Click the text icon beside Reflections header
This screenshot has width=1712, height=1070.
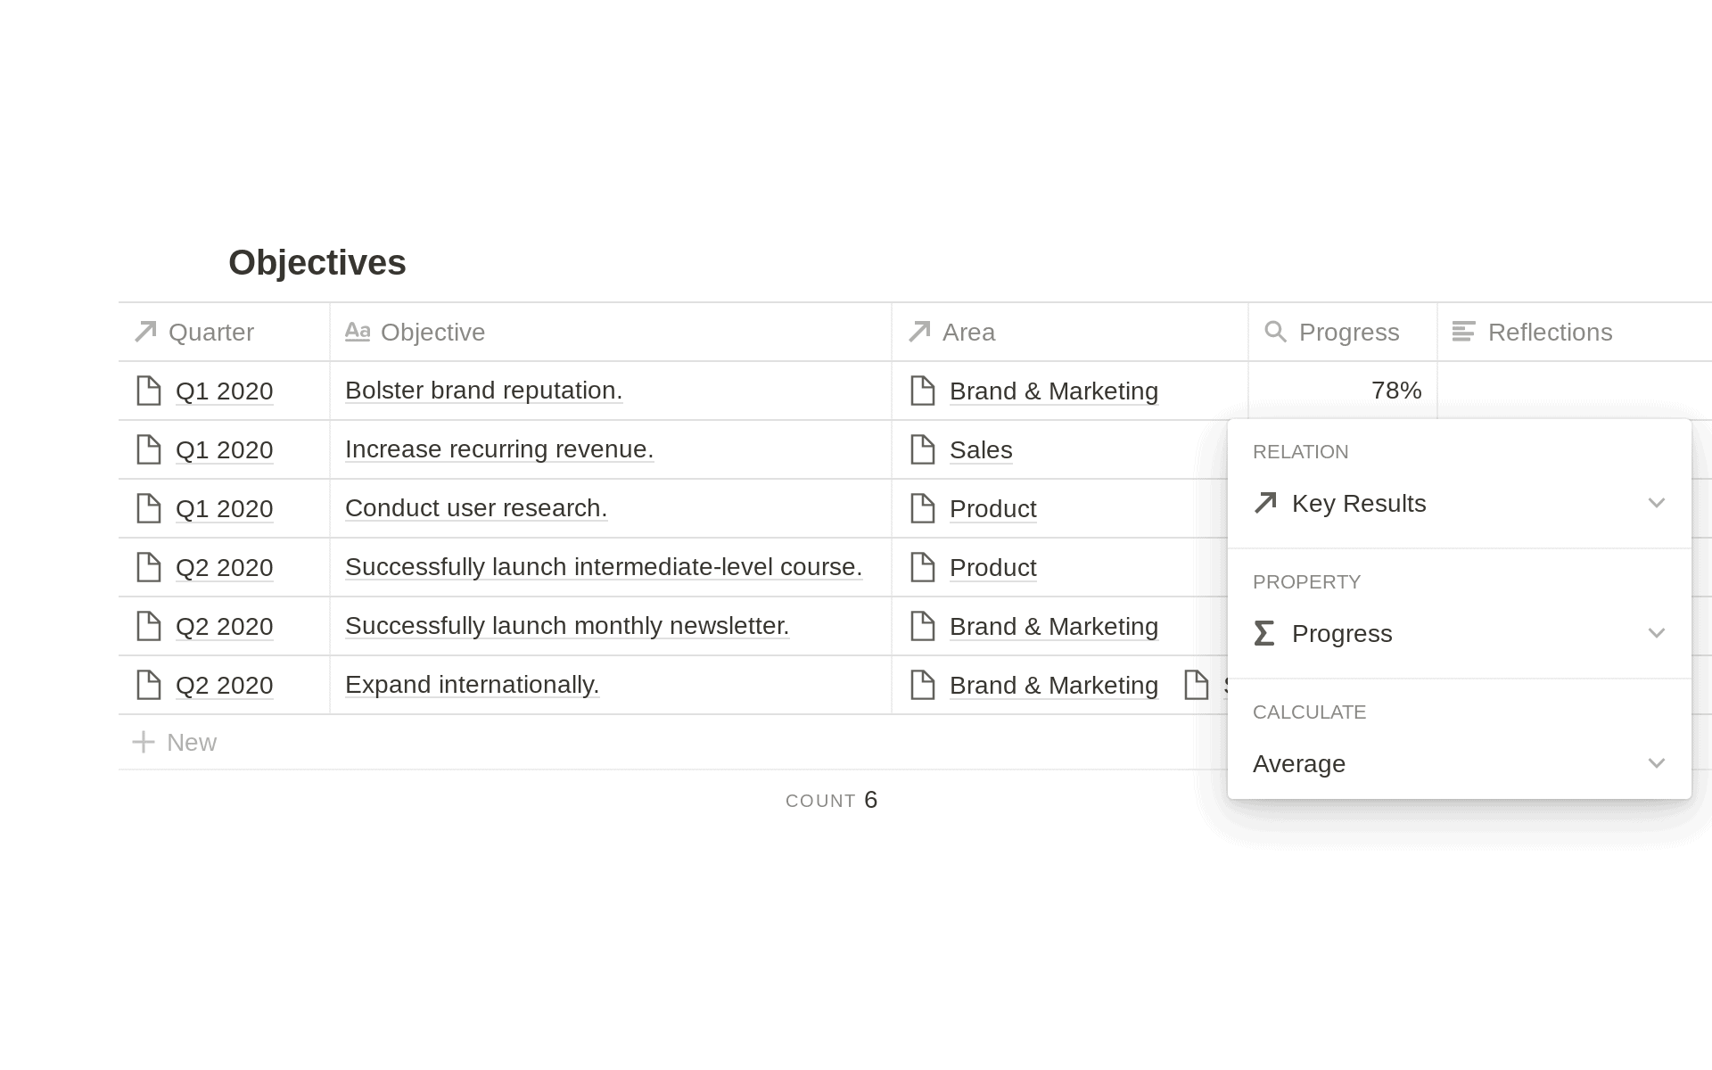pos(1464,331)
